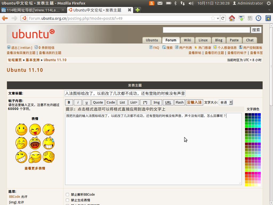This screenshot has height=205, width=273.
Task: Click the i italic format button
Action: (78, 102)
